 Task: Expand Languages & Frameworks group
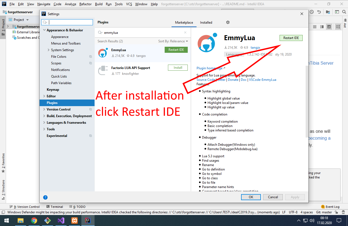44,123
